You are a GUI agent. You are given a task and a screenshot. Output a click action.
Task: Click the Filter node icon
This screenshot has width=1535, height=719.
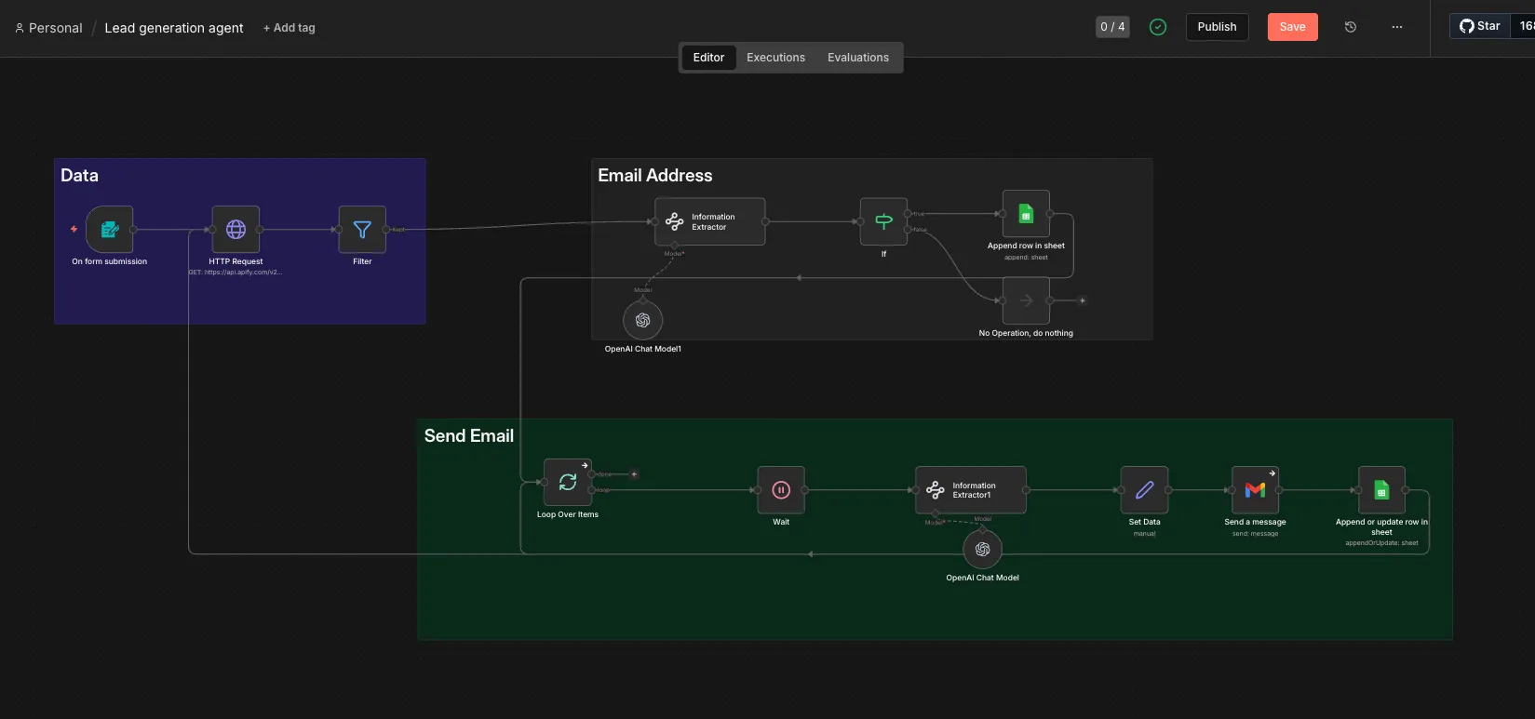pos(362,229)
